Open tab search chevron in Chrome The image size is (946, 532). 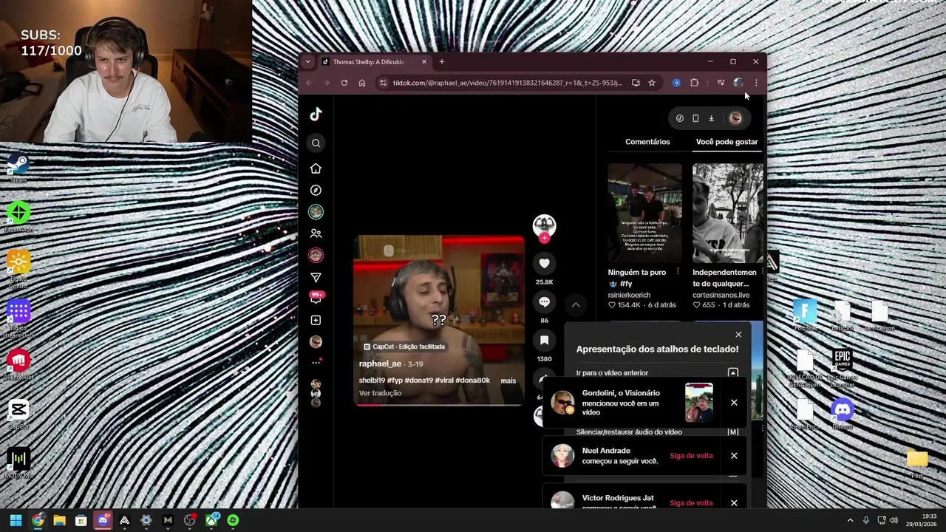click(308, 62)
